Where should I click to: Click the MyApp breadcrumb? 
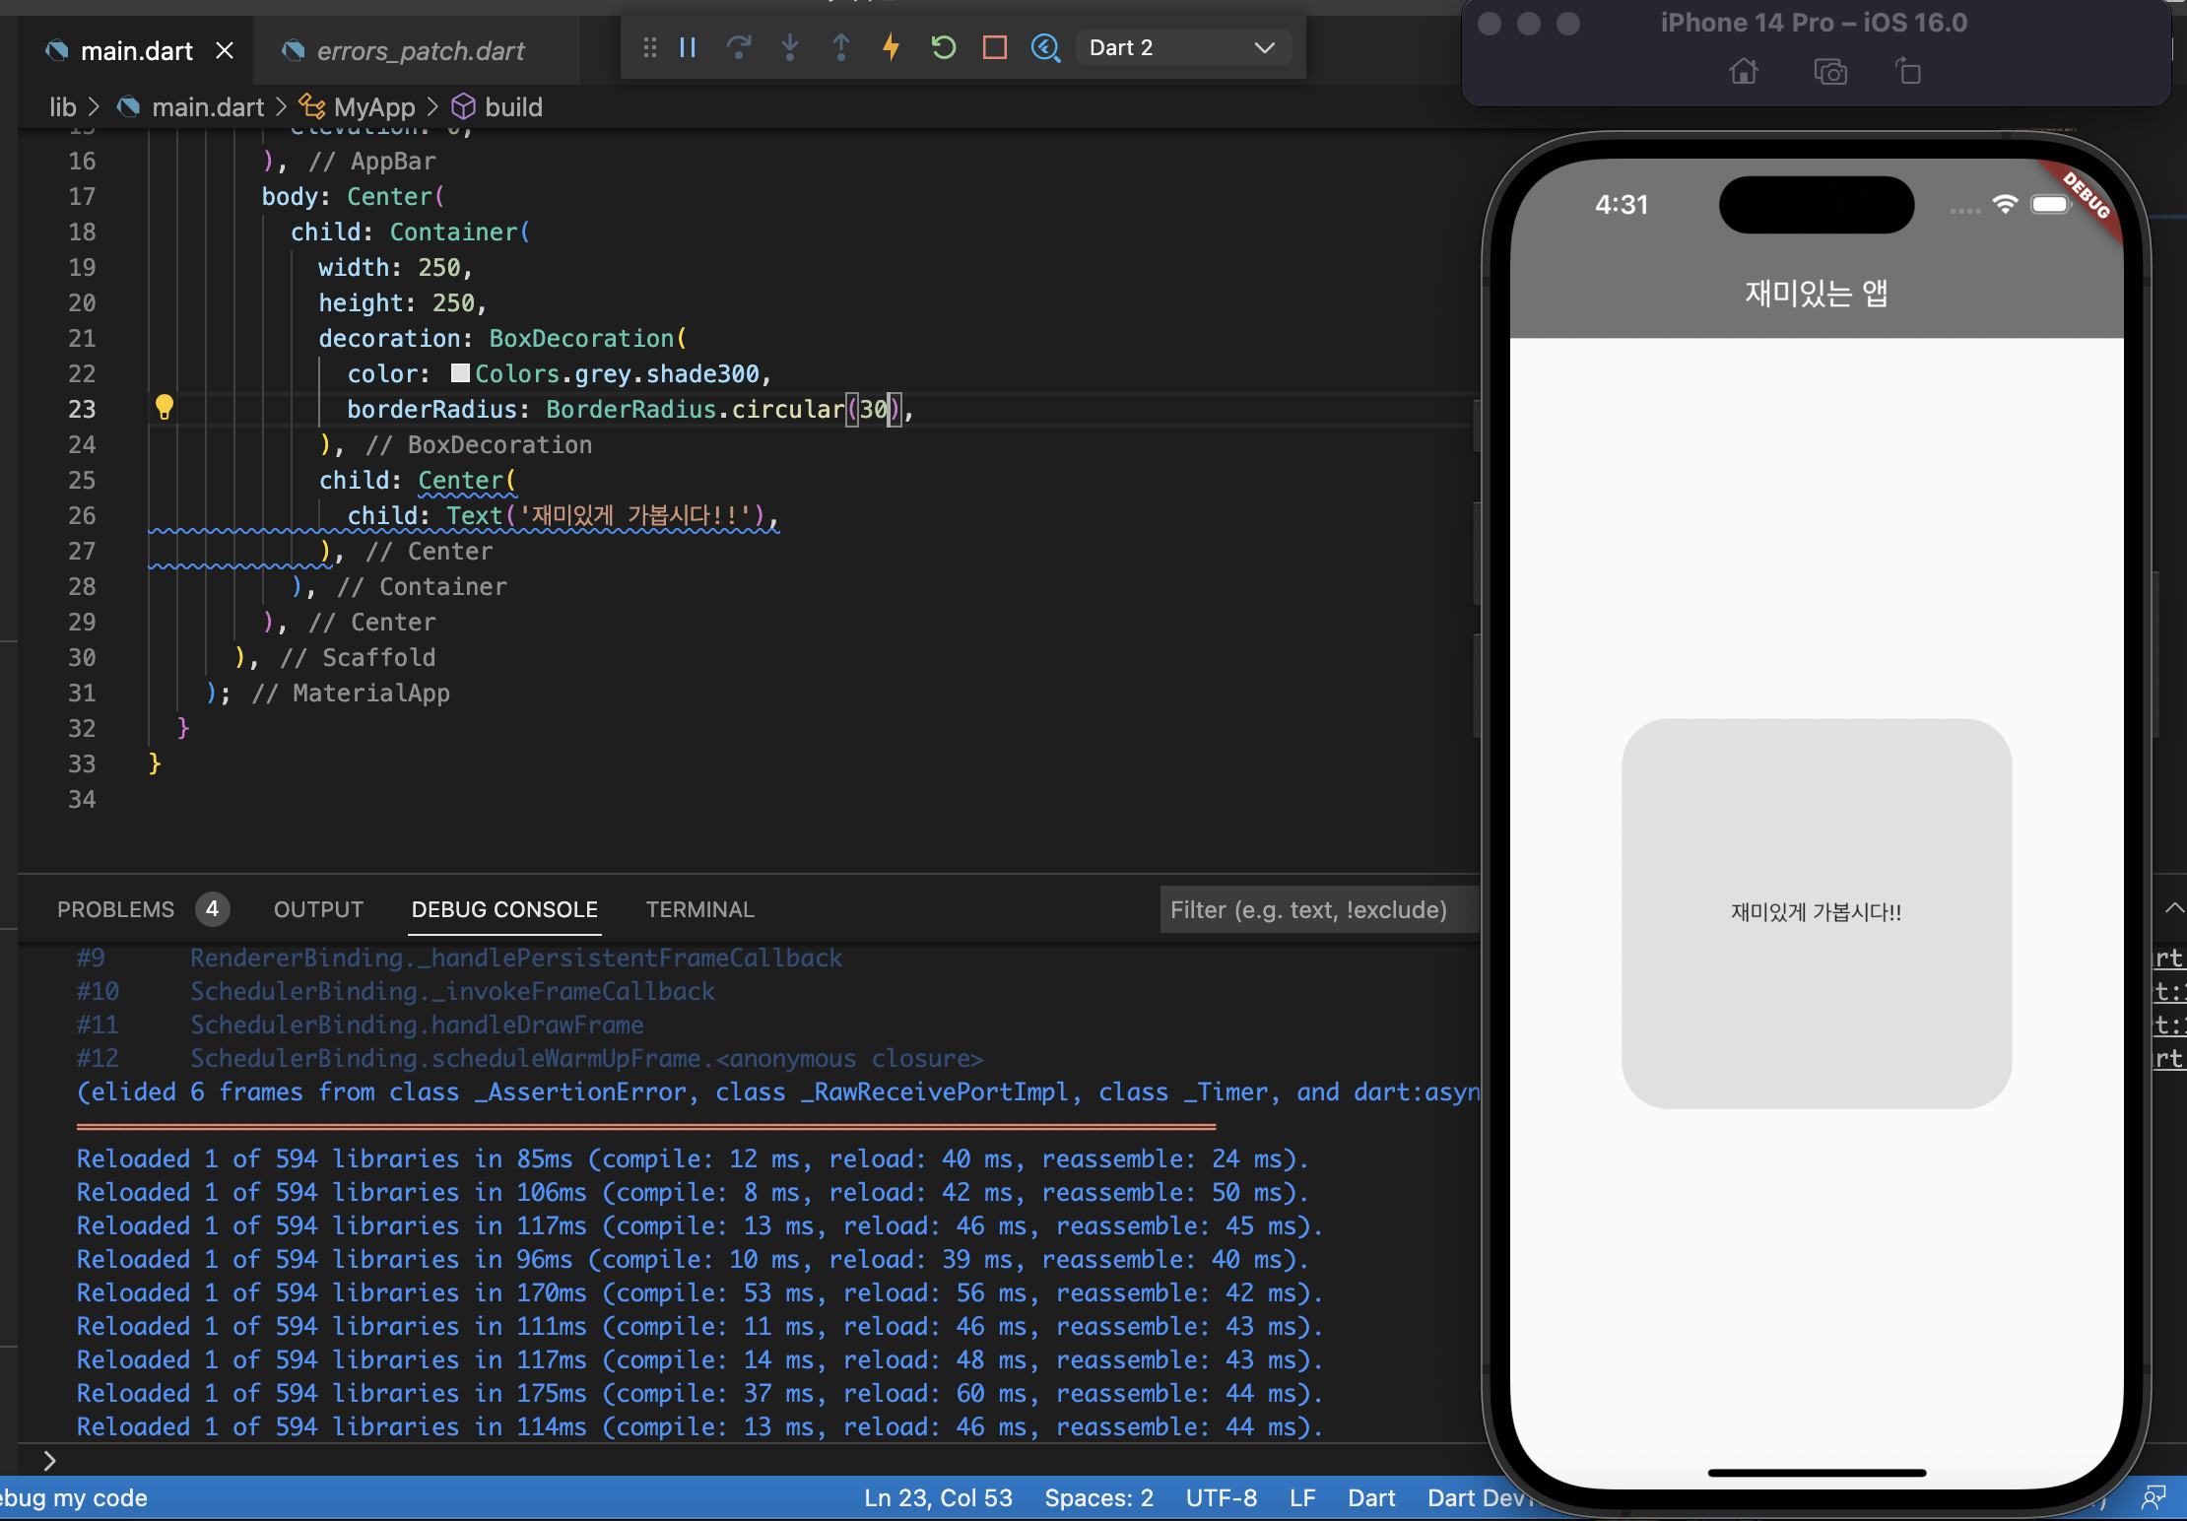pyautogui.click(x=373, y=106)
